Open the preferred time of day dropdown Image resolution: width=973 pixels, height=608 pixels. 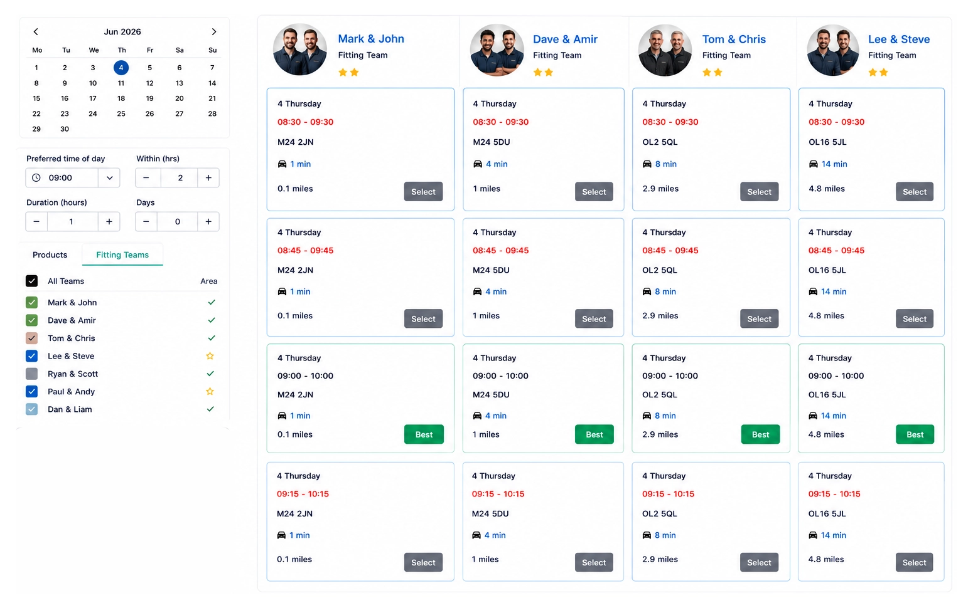click(x=109, y=178)
